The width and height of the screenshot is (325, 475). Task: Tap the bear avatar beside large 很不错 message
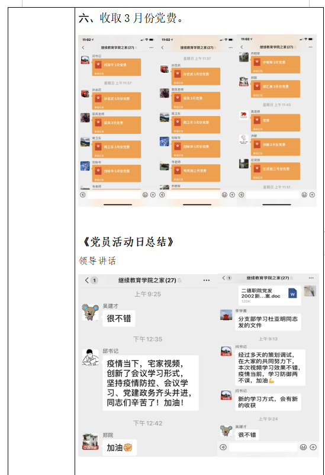[x=90, y=312]
